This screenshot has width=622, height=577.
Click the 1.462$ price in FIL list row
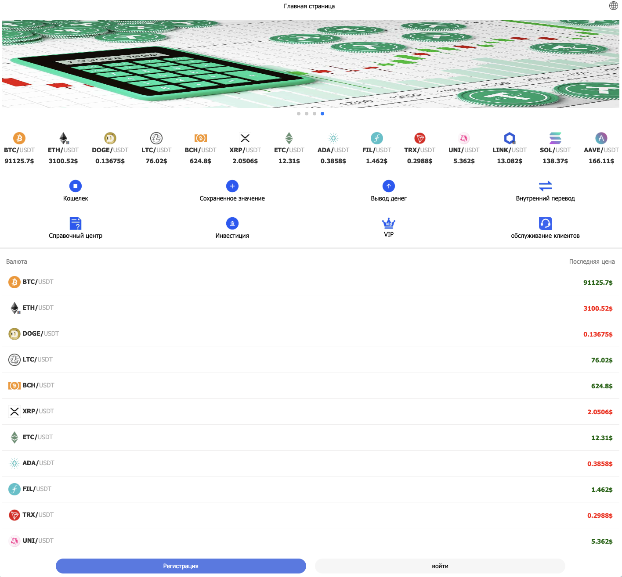[602, 490]
